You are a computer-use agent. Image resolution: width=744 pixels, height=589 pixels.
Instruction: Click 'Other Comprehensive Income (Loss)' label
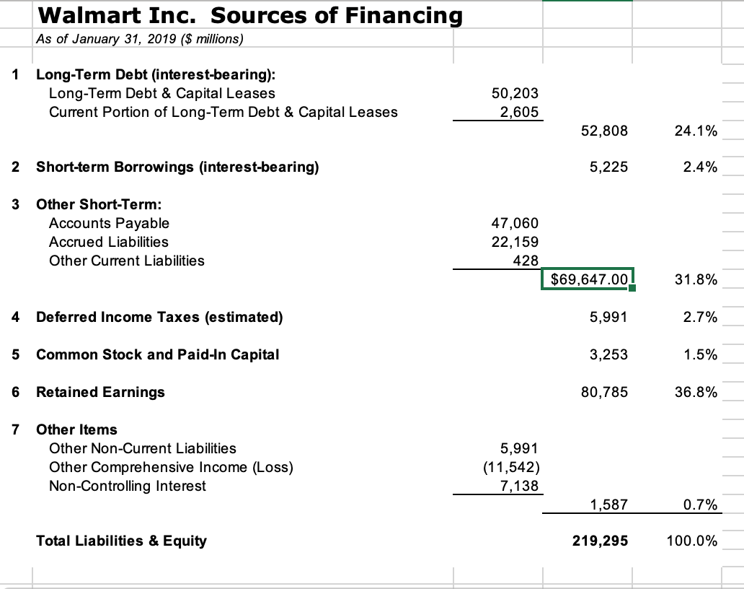coord(172,468)
